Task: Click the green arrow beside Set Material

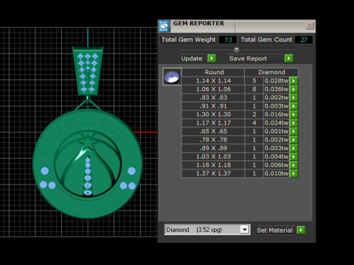Action: 301,230
